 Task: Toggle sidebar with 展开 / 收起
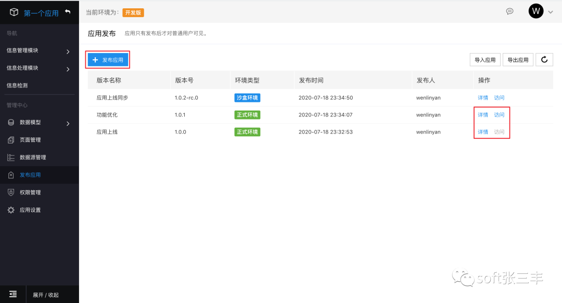45,295
